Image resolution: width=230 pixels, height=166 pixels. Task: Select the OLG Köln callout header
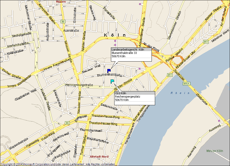[121, 93]
